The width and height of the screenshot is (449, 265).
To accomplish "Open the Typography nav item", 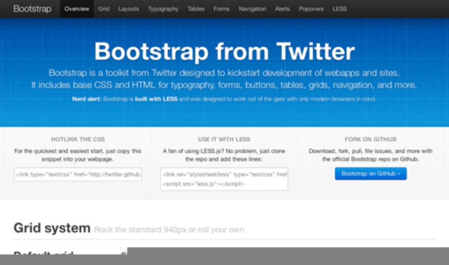I will (163, 9).
